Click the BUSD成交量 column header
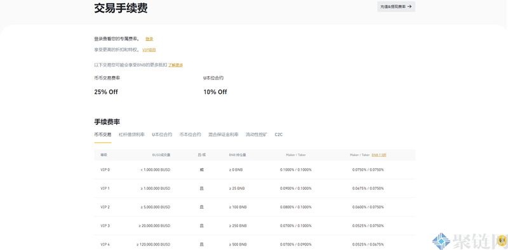The height and width of the screenshot is (250, 508). pyautogui.click(x=161, y=155)
